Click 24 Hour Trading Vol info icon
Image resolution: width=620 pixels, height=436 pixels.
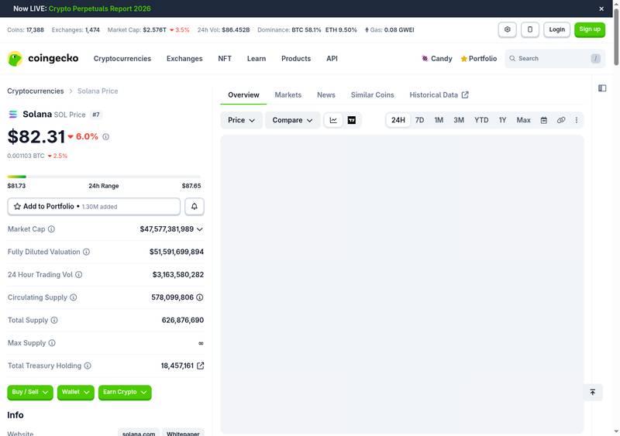pos(79,274)
